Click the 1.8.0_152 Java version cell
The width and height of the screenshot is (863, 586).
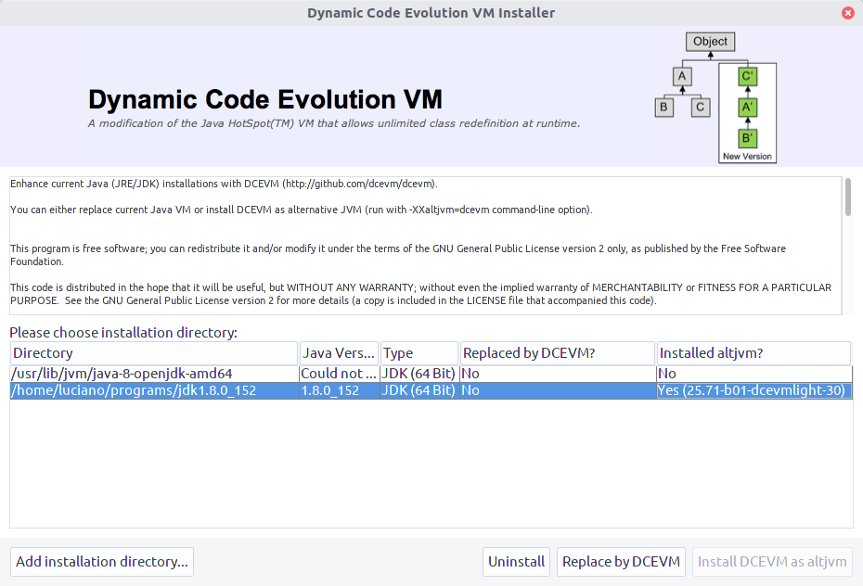tap(339, 391)
